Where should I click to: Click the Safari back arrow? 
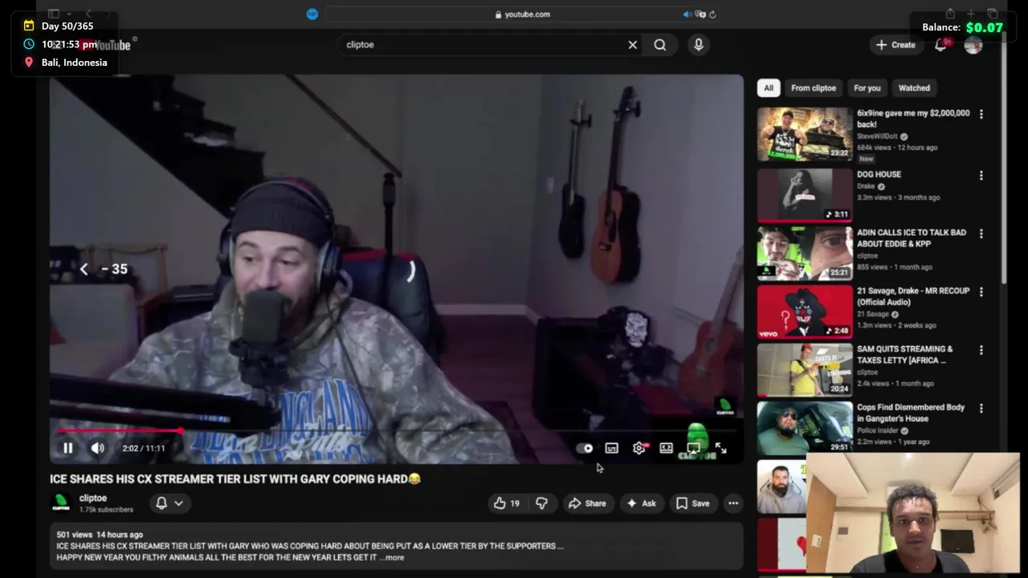point(88,14)
